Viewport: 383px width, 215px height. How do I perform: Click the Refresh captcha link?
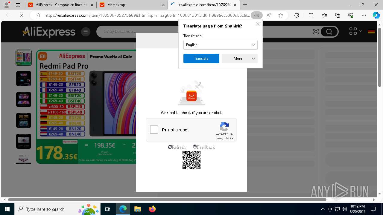tap(177, 147)
